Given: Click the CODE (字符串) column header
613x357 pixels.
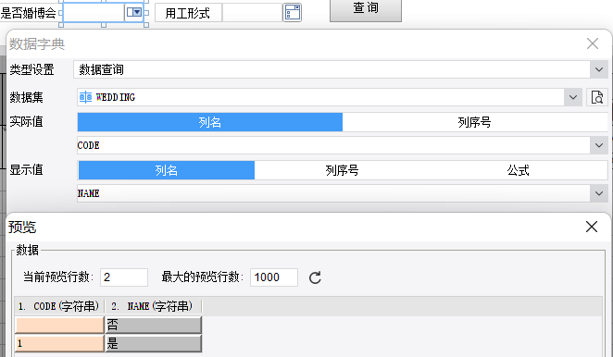Looking at the screenshot, I should pyautogui.click(x=59, y=306).
